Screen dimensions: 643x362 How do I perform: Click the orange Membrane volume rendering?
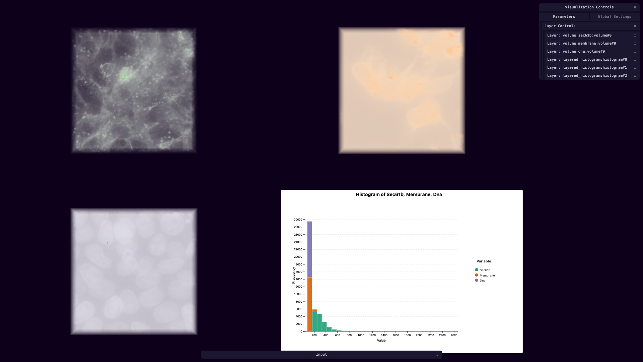pyautogui.click(x=402, y=90)
